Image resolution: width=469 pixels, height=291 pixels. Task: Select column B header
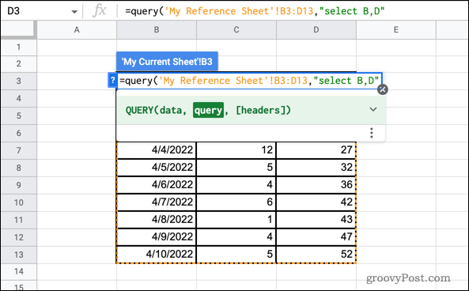pos(157,29)
